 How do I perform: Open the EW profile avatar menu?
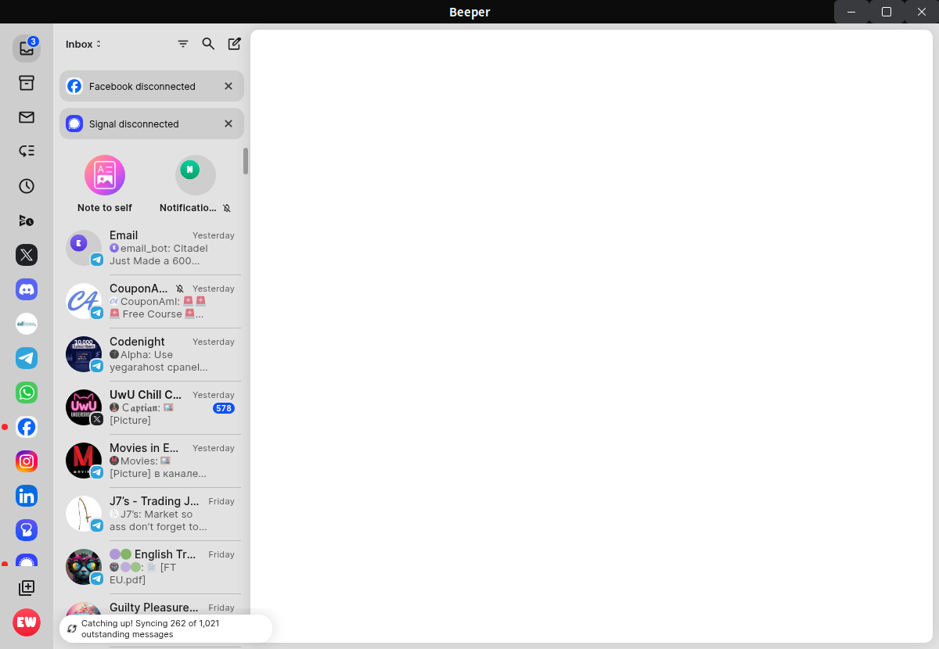[x=27, y=622]
